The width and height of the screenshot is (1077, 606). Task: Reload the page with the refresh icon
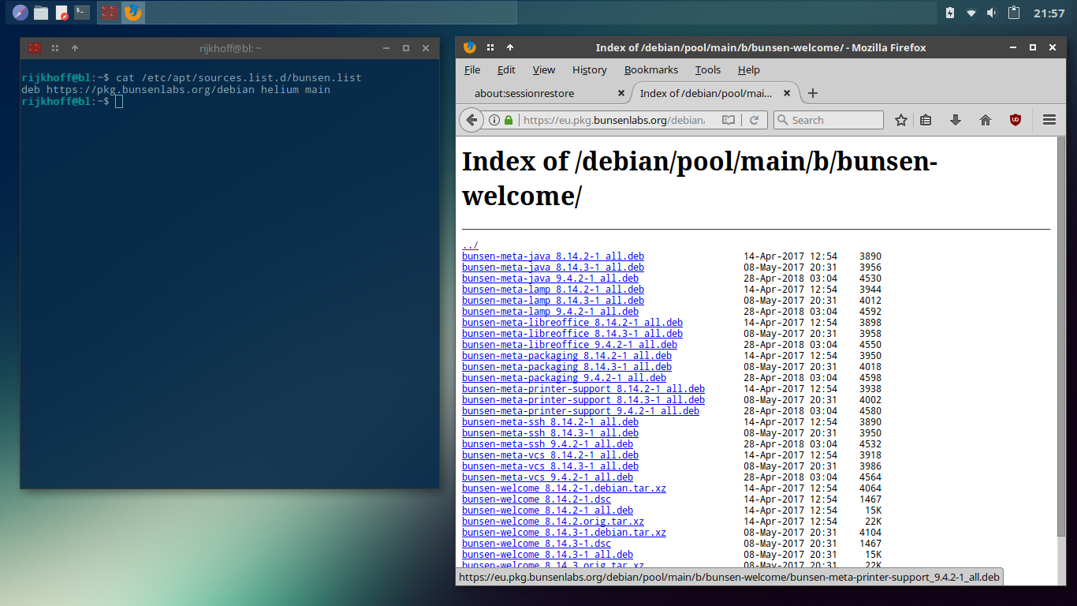click(754, 120)
